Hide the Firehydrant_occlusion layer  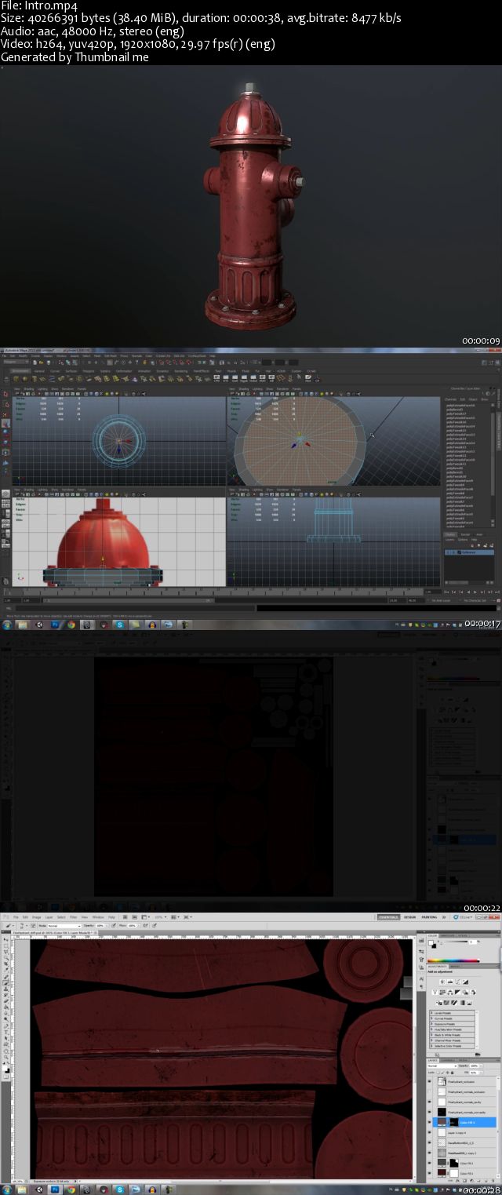[x=429, y=1081]
